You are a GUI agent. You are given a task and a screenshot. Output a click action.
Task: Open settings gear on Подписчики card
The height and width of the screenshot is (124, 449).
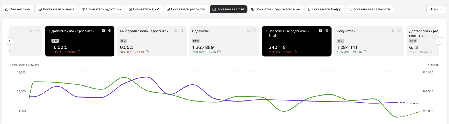255,31
